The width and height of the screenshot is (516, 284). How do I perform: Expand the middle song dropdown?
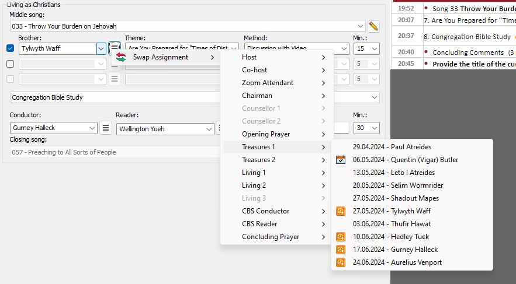pyautogui.click(x=361, y=26)
